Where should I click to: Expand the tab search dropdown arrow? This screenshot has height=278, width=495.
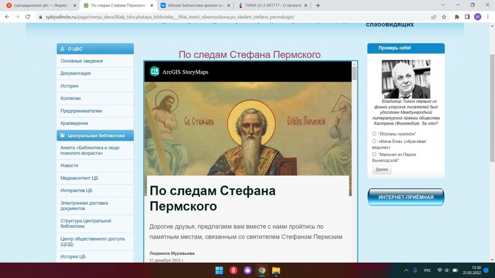click(x=443, y=5)
